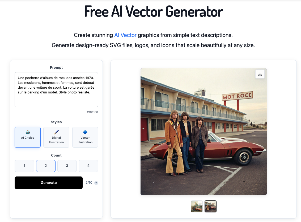The image size is (301, 222).
Task: Set image count to 4
Action: (x=88, y=166)
